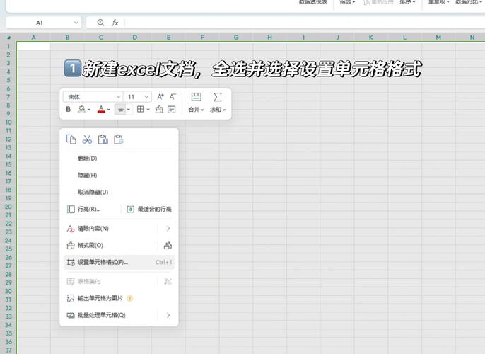Click the format painter icon in mini toolbar

(x=159, y=109)
